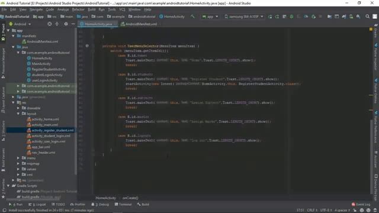Click the HomeActivity breadcrumb at editor bottom

(105, 198)
